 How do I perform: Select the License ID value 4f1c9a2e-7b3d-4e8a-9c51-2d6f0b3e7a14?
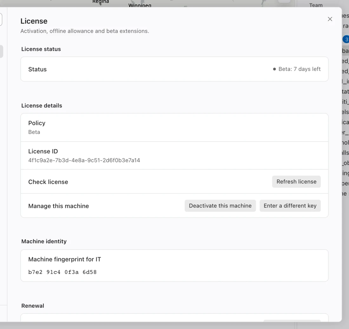click(84, 160)
